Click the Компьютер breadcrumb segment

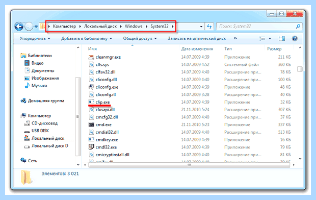65,26
